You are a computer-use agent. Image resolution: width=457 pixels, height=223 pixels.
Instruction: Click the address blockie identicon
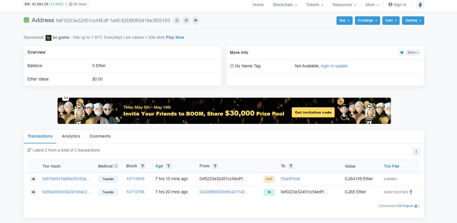(27, 20)
